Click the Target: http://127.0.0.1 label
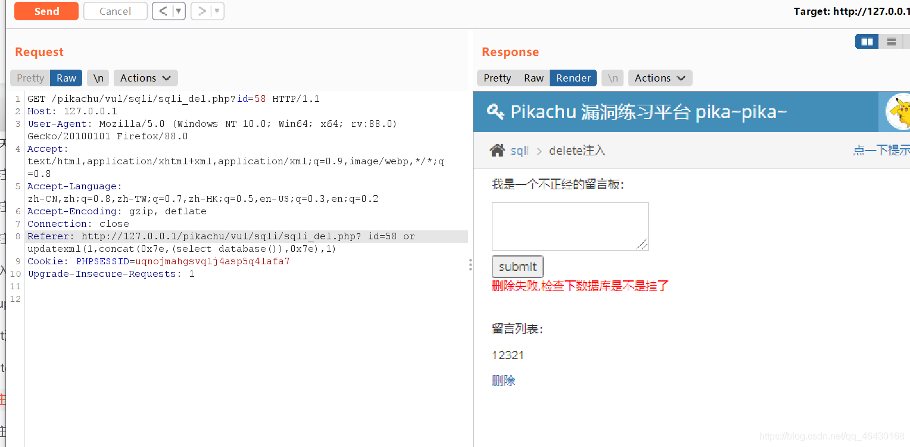Viewport: 910px width, 447px height. pyautogui.click(x=852, y=11)
